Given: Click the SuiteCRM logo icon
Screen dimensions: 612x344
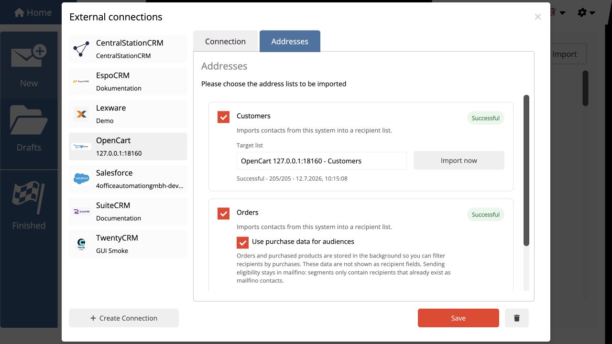Looking at the screenshot, I should pos(81,211).
